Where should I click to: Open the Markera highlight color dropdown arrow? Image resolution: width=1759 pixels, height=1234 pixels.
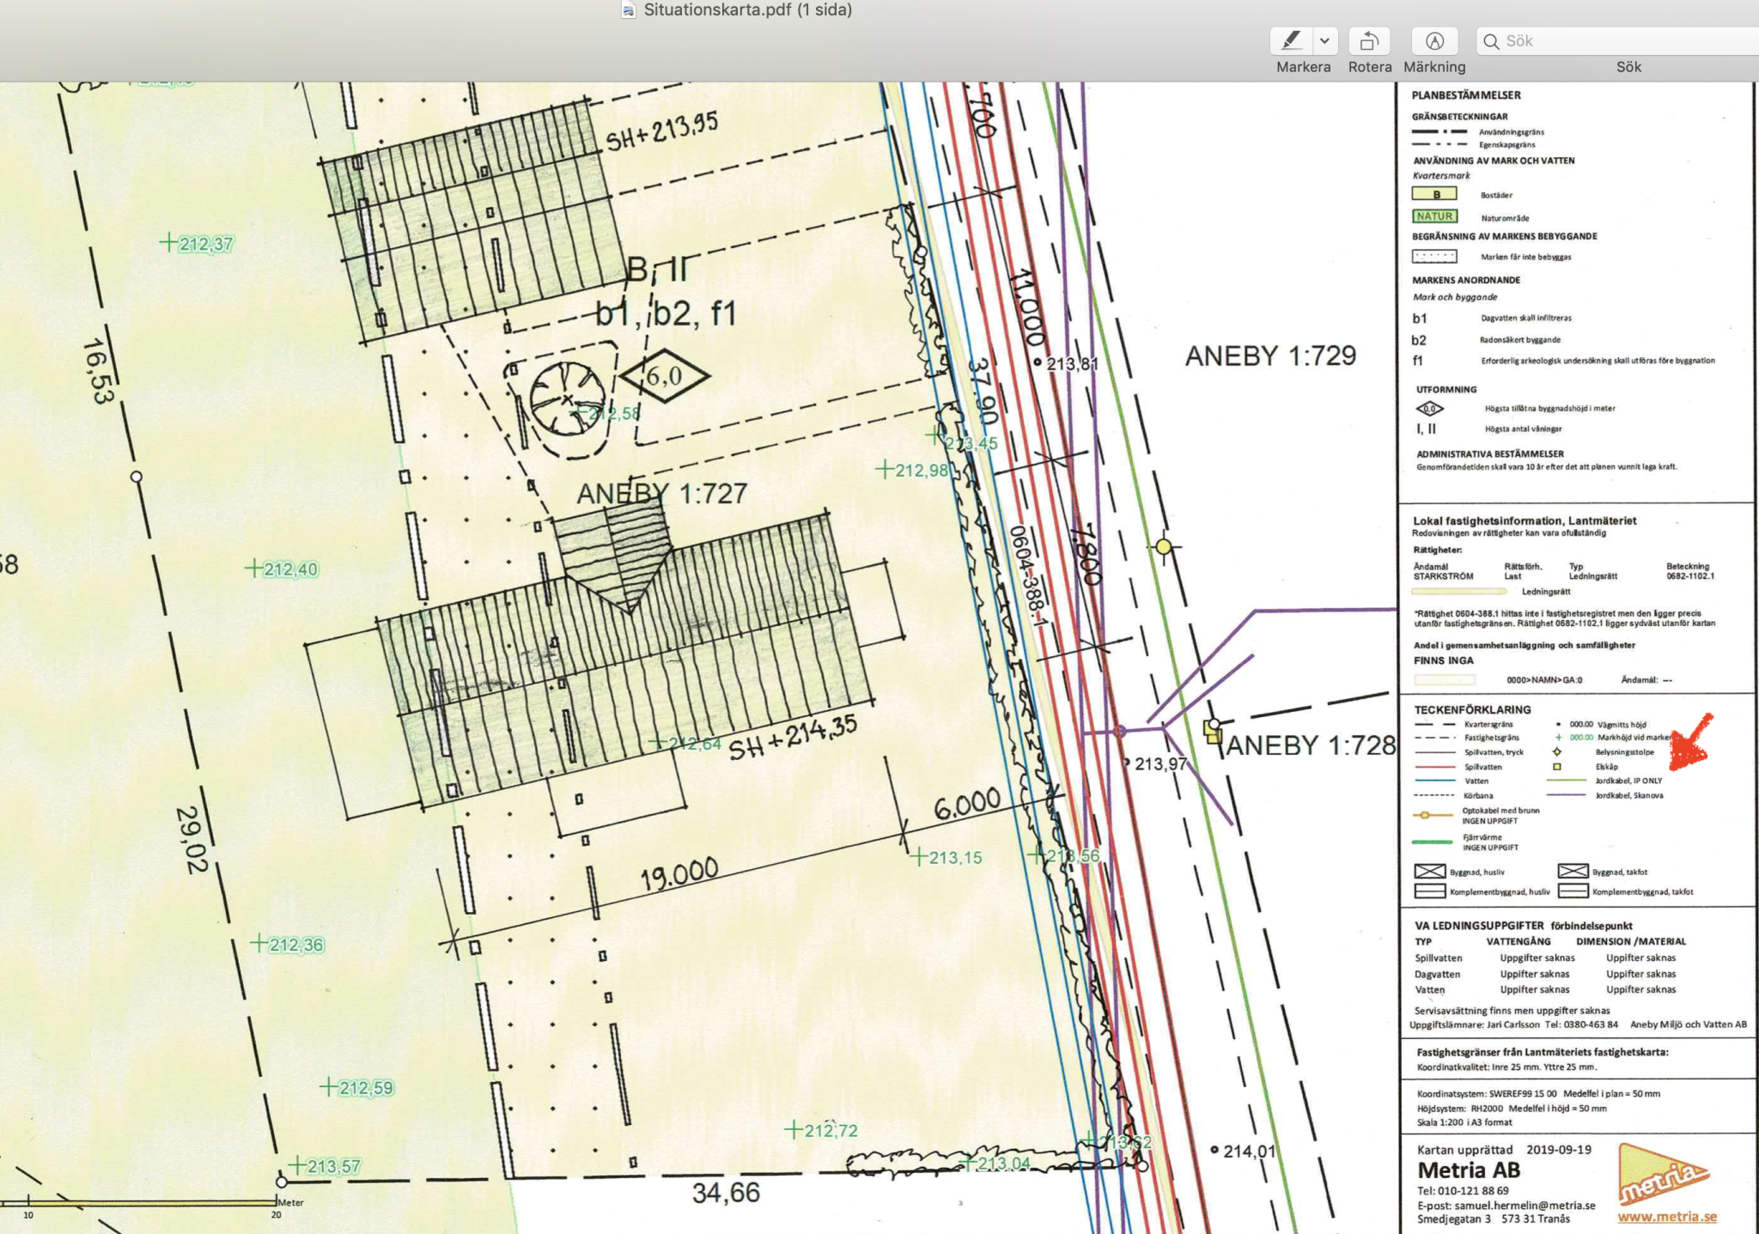1325,40
